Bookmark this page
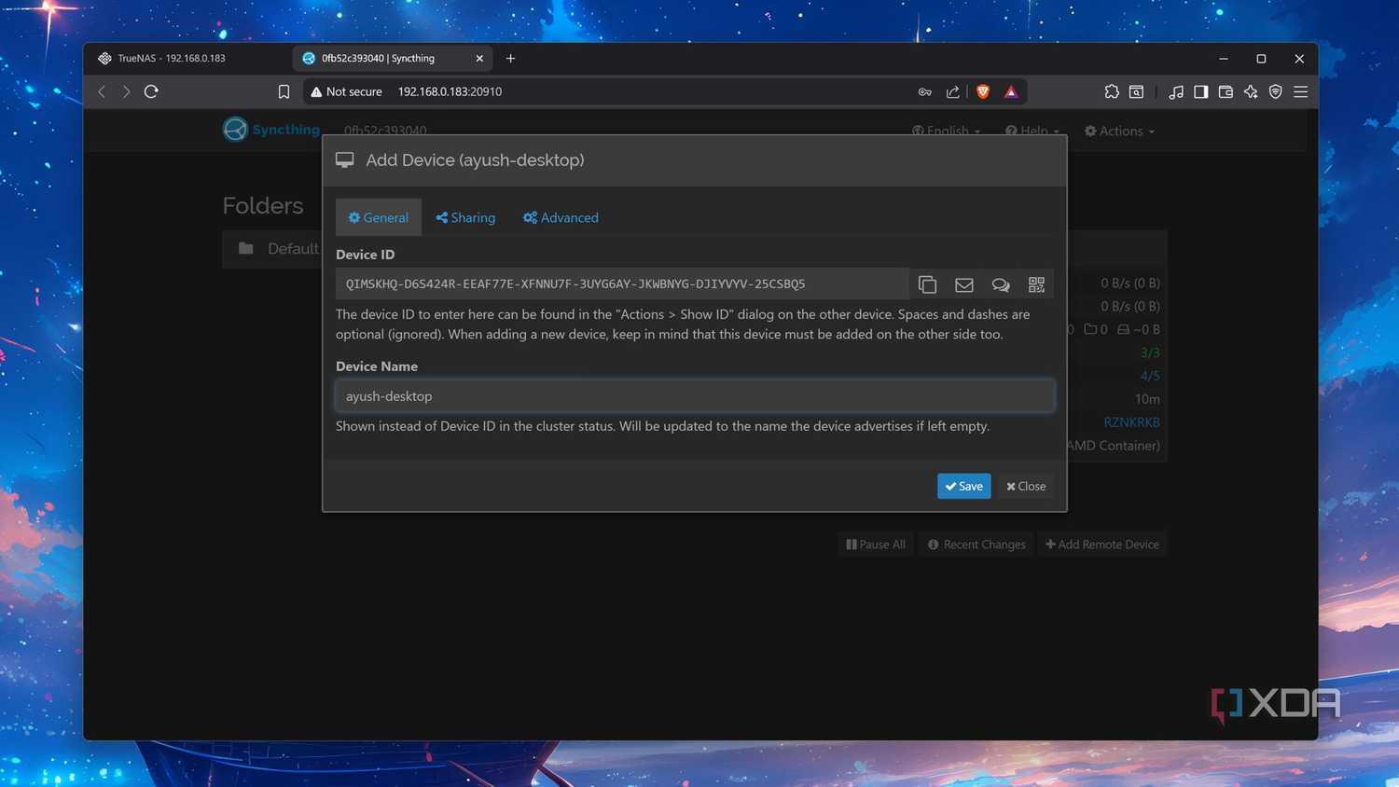1399x787 pixels. click(x=284, y=91)
